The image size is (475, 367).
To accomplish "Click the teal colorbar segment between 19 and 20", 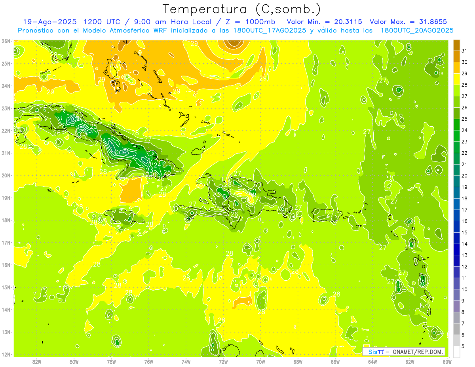I will coord(456,181).
